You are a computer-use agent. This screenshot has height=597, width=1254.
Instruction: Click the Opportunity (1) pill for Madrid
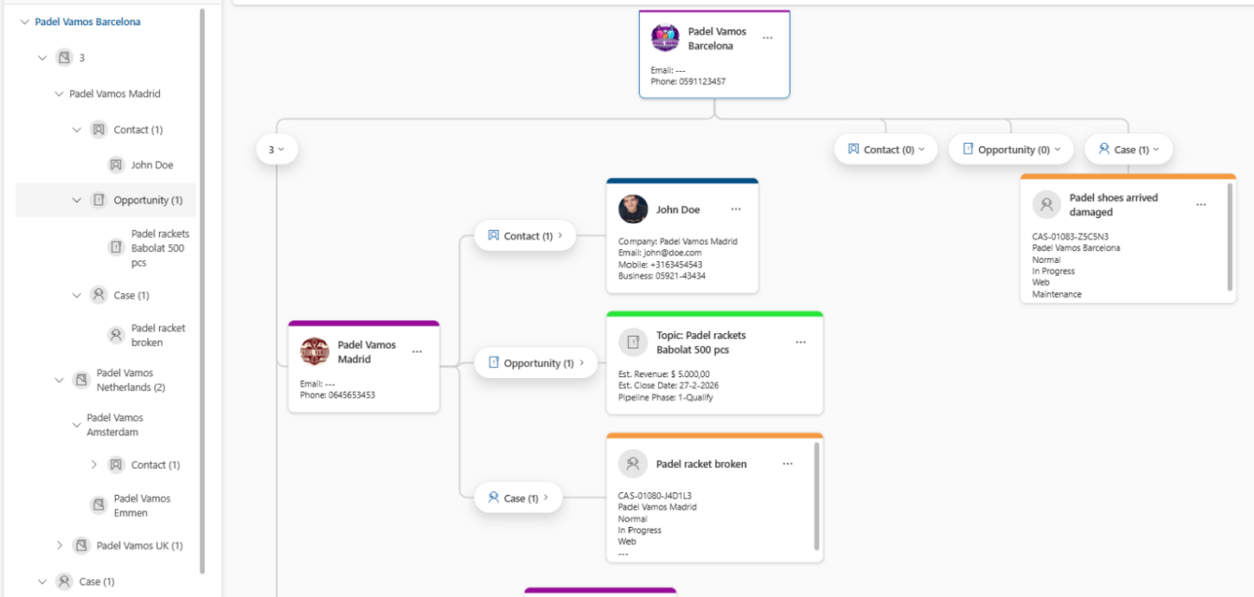(536, 363)
